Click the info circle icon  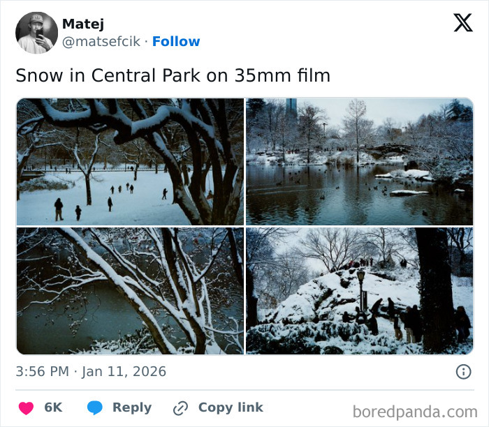pos(463,372)
